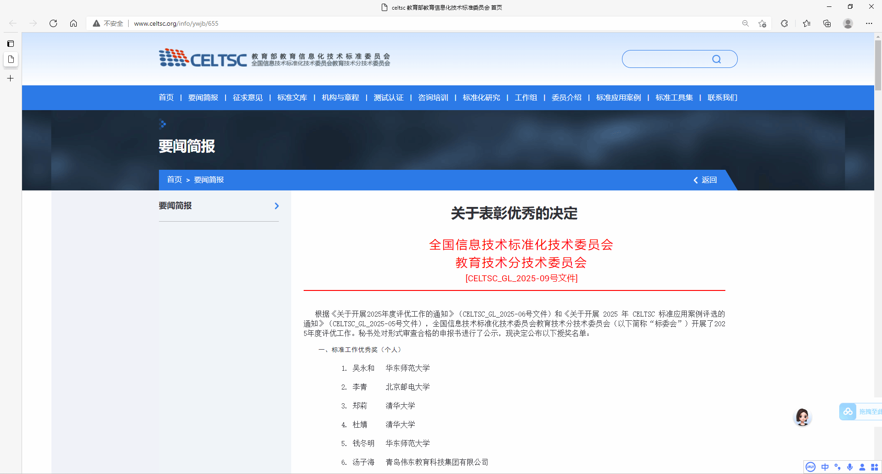Click the 返回 back link

click(705, 180)
